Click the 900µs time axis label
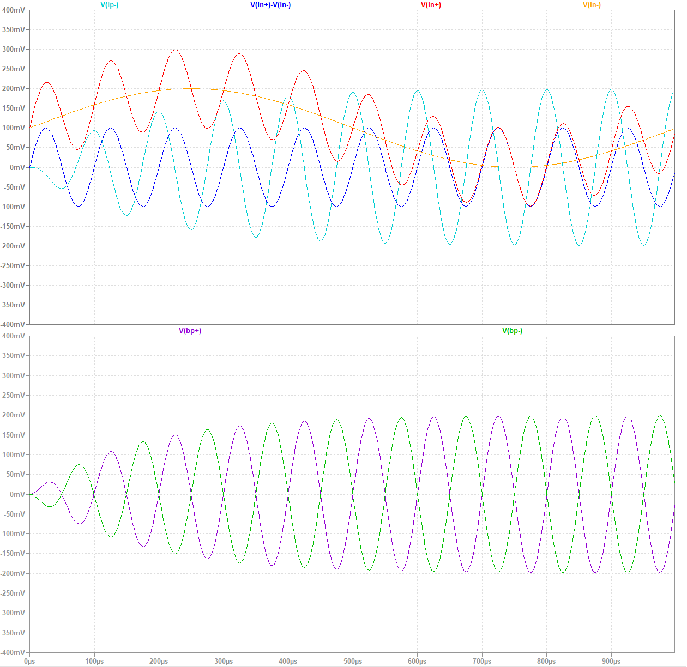The height and width of the screenshot is (667, 687). coord(611,662)
